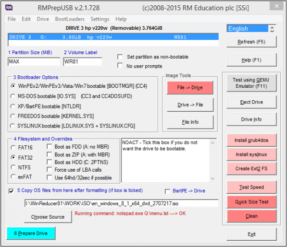Tick Force use of LBA calls
287x247 pixels.
click(49, 170)
